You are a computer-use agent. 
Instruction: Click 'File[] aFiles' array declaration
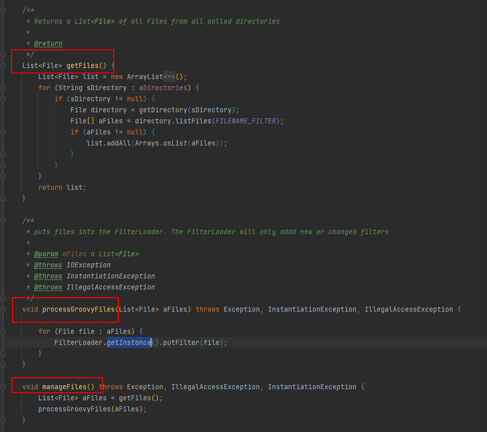click(x=97, y=121)
